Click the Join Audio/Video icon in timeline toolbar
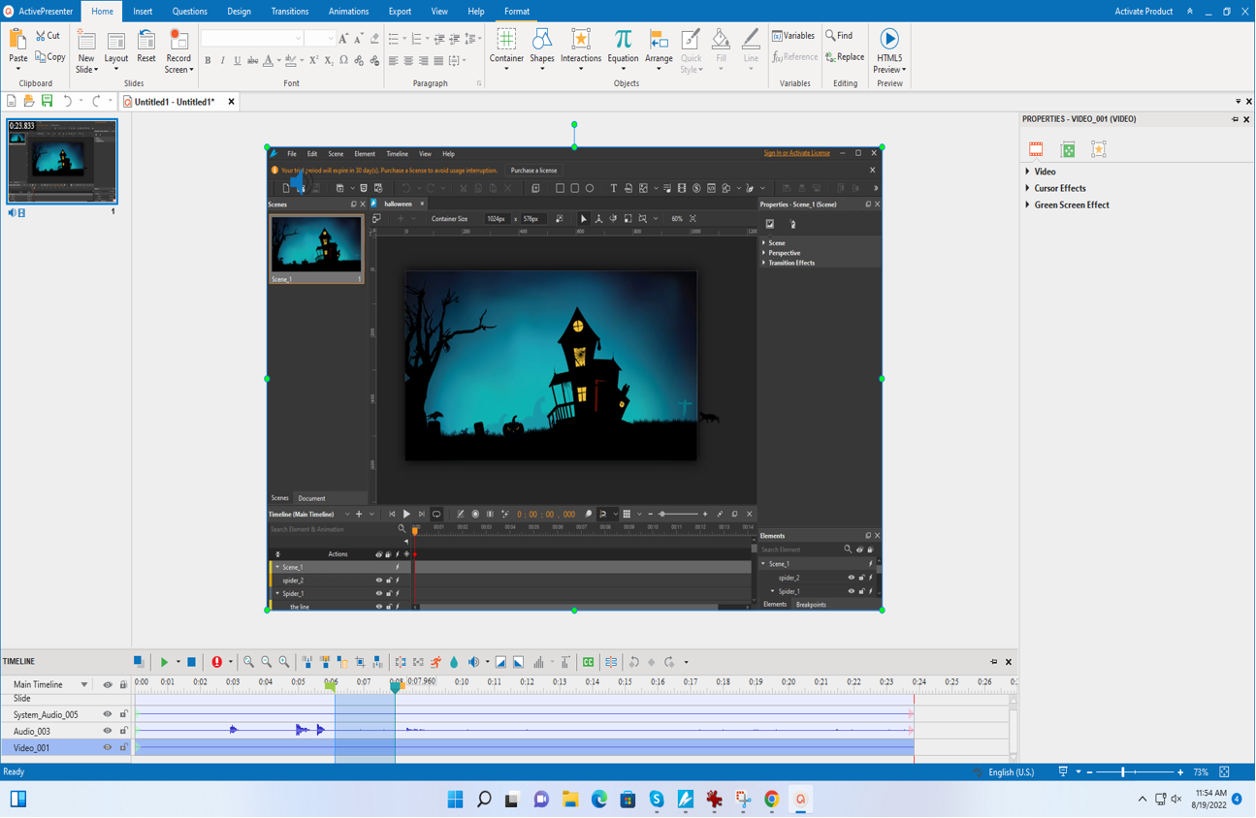Screen dimensions: 1256x818 pos(418,663)
